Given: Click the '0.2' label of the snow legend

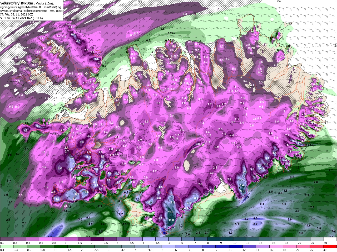Looking at the screenshot, I should click(2, 243).
